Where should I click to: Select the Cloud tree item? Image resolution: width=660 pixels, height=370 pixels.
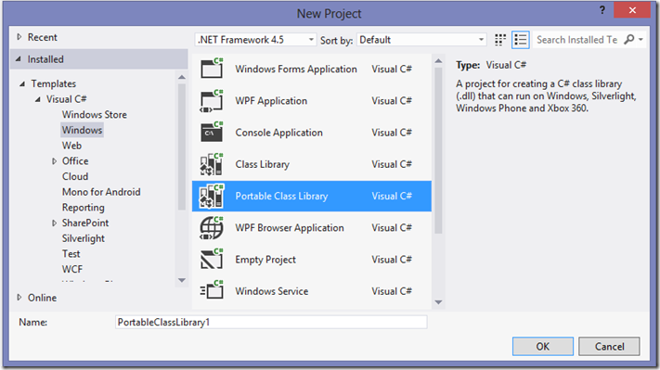click(75, 176)
